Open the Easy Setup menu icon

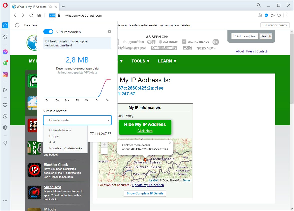click(x=288, y=15)
